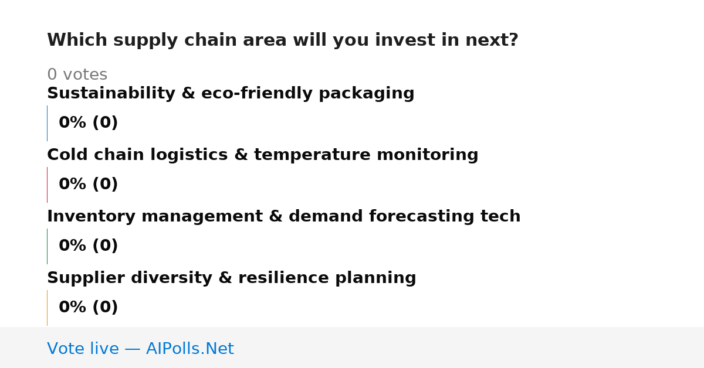The width and height of the screenshot is (704, 368).
Task: Click the 0% (0) result below Cold chain
Action: pyautogui.click(x=89, y=185)
